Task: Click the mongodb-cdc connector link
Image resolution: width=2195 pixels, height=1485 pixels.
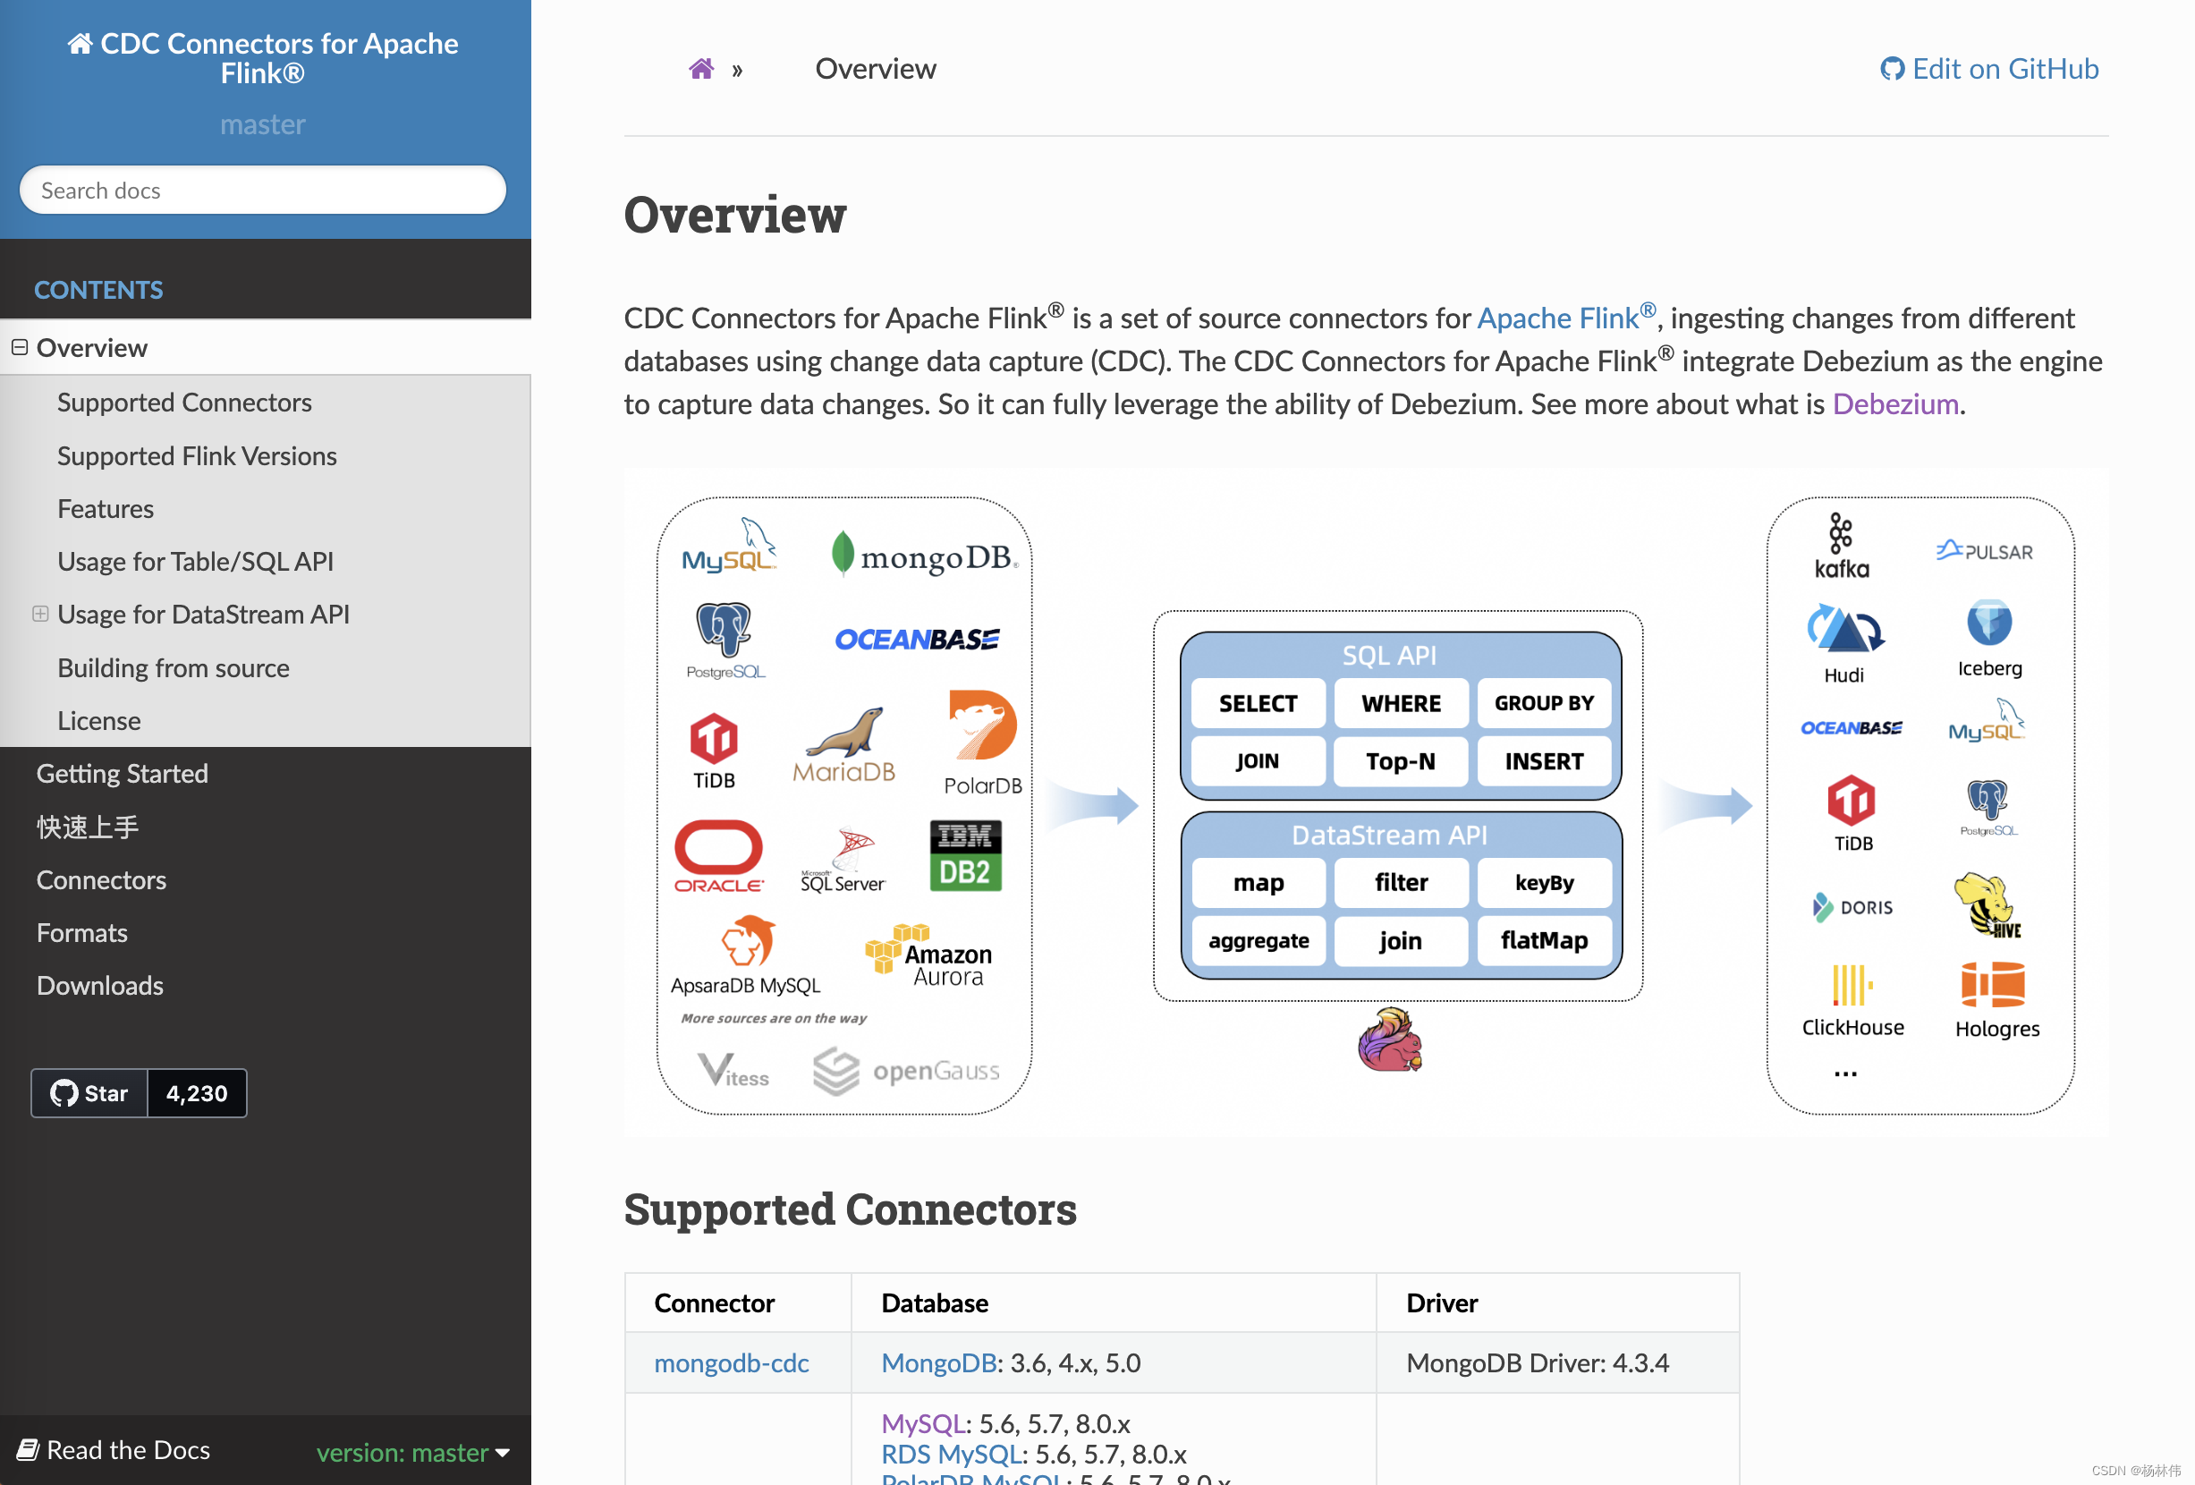Action: tap(733, 1361)
